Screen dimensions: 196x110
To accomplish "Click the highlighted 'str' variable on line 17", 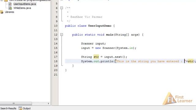I will (x=96, y=57).
